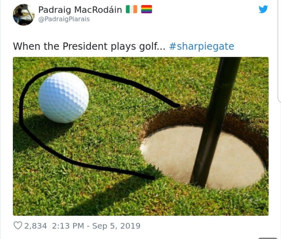Like the tweet with heart icon
The image size is (281, 239).
pos(18,226)
